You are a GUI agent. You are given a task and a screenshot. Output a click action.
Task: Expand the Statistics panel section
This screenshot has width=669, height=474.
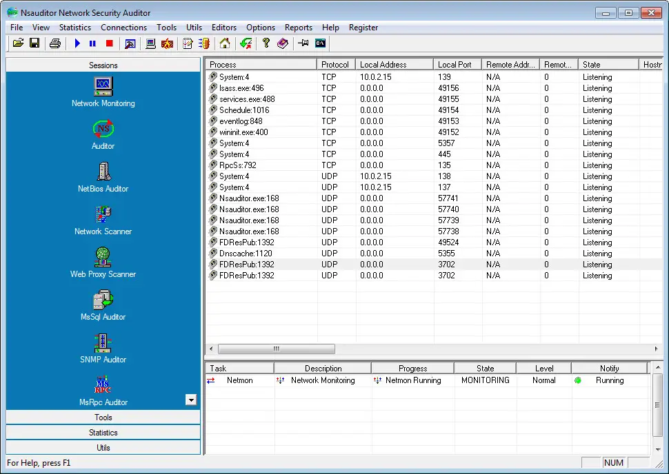103,433
